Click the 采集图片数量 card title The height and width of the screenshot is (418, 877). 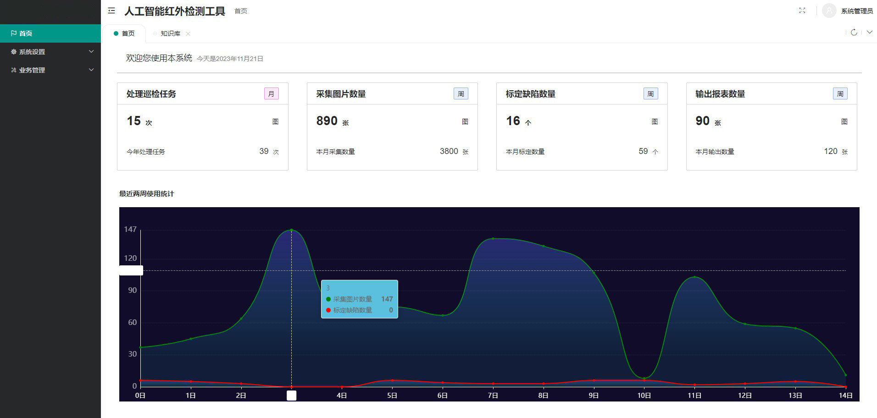click(x=341, y=94)
